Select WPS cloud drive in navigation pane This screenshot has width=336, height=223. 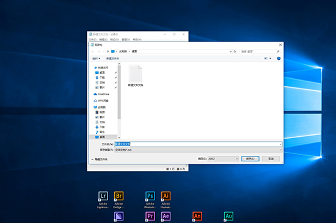101,101
